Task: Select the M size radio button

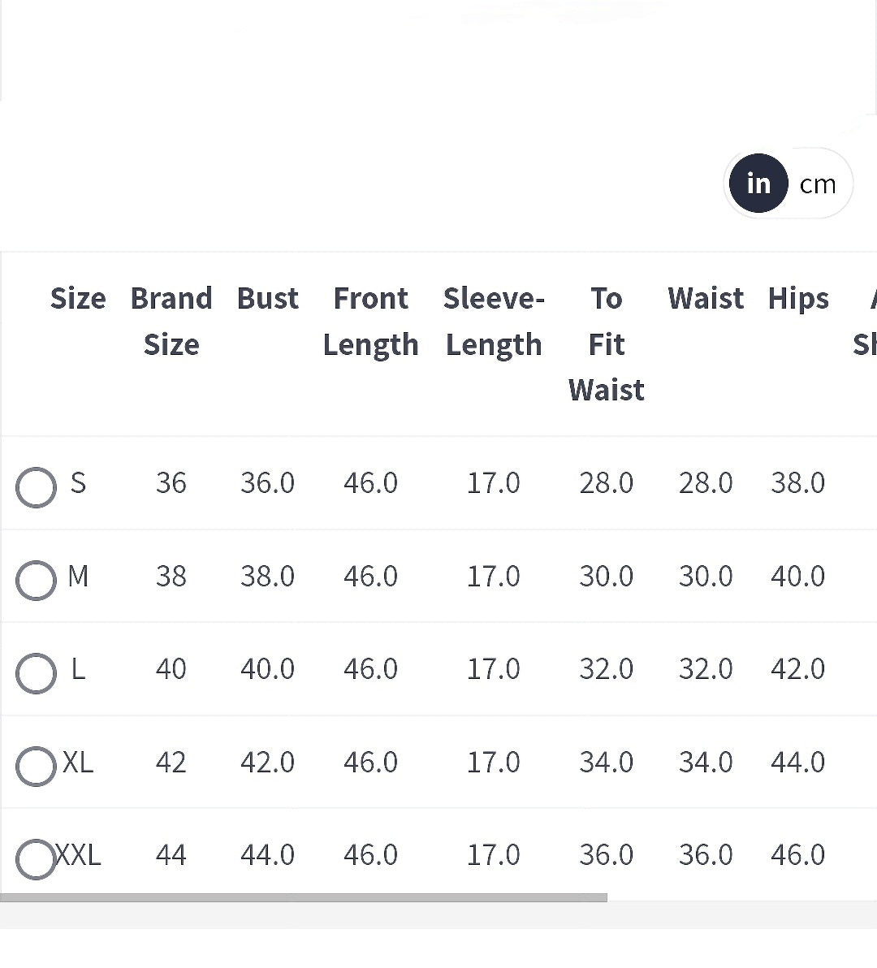Action: 36,581
